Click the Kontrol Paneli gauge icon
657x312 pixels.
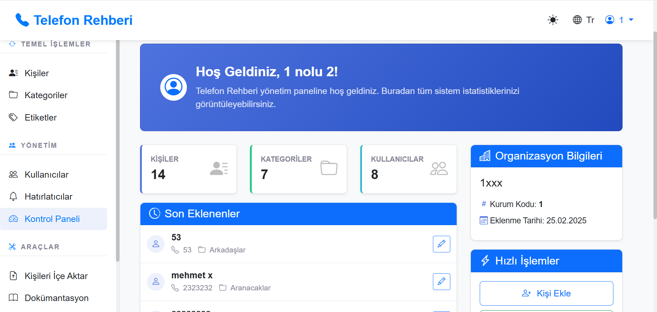[x=13, y=219]
